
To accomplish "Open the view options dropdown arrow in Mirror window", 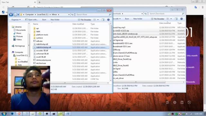I will (98, 20).
